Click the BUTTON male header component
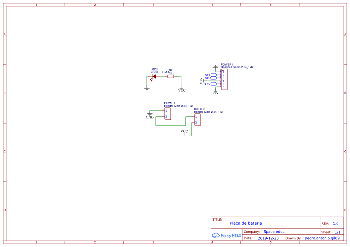The image size is (350, 247). (x=197, y=120)
